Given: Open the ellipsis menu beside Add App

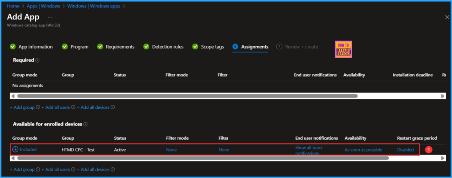Looking at the screenshot, I should coord(50,17).
